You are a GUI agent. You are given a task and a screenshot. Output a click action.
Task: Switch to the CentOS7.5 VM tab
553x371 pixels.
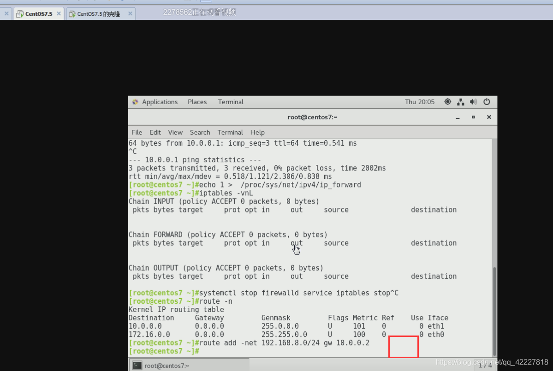(39, 14)
